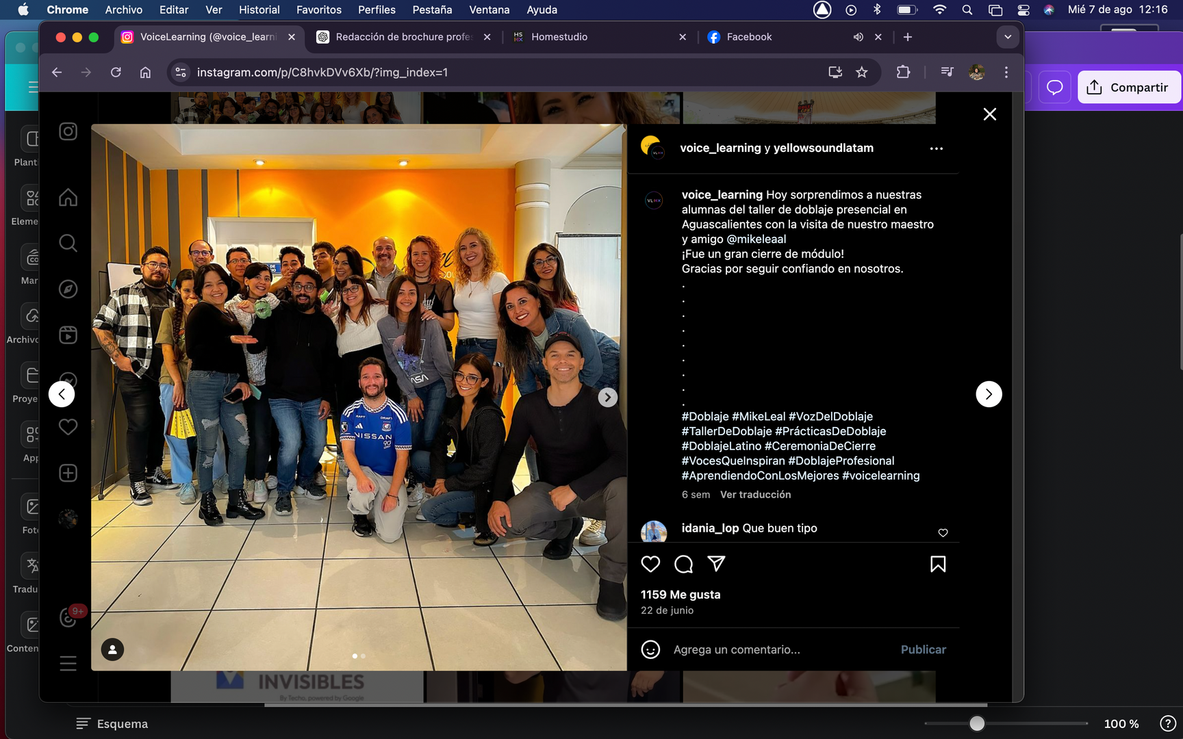Like idania_lop's comment with small heart
Viewport: 1183px width, 739px height.
click(x=943, y=532)
